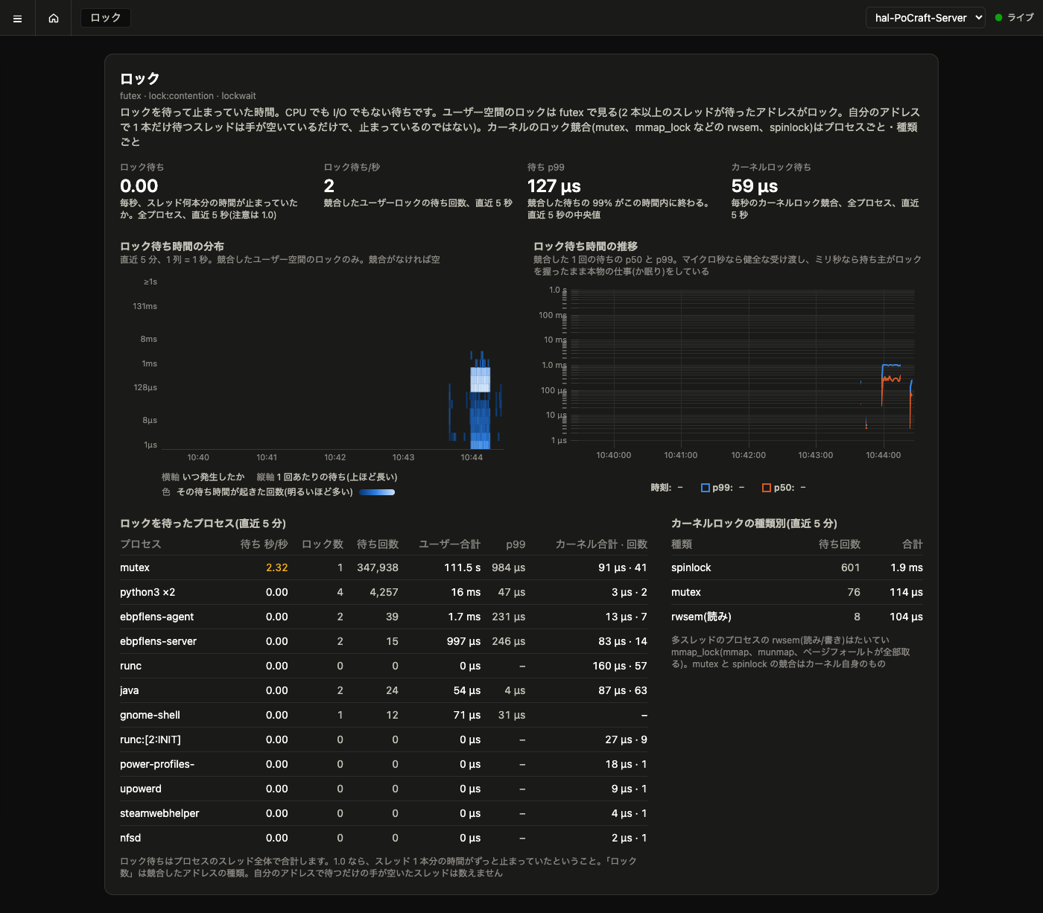The width and height of the screenshot is (1043, 913).
Task: Click the ebpflens-agent process name
Action: point(156,617)
